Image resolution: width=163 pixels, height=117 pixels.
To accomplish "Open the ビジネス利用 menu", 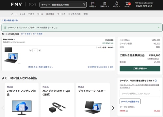I will [x=74, y=14].
